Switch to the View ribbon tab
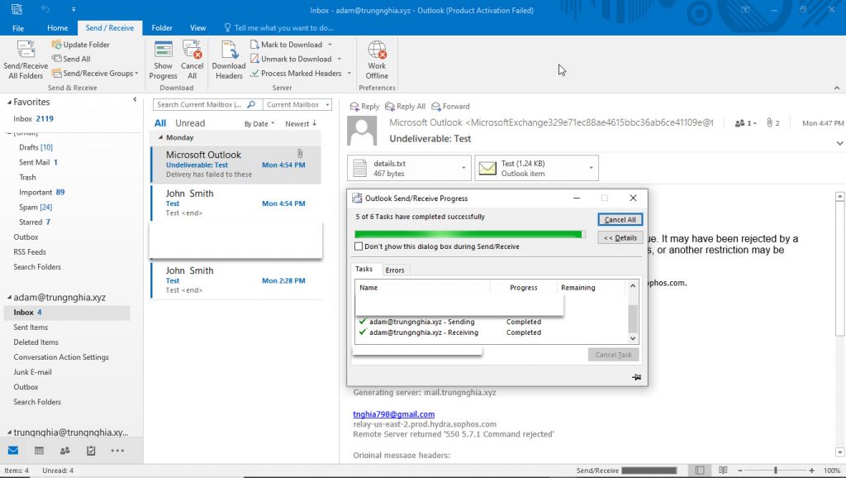This screenshot has height=478, width=846. click(198, 27)
